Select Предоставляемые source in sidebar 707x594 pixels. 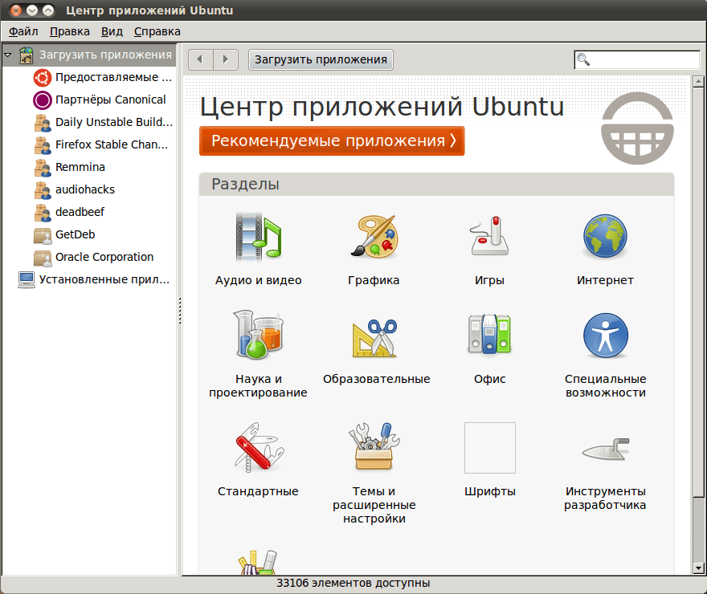pos(89,77)
